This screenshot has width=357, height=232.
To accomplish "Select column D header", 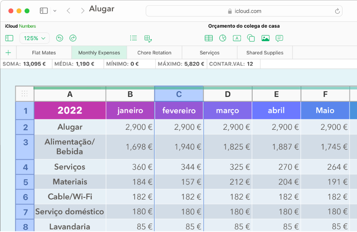I will [228, 94].
